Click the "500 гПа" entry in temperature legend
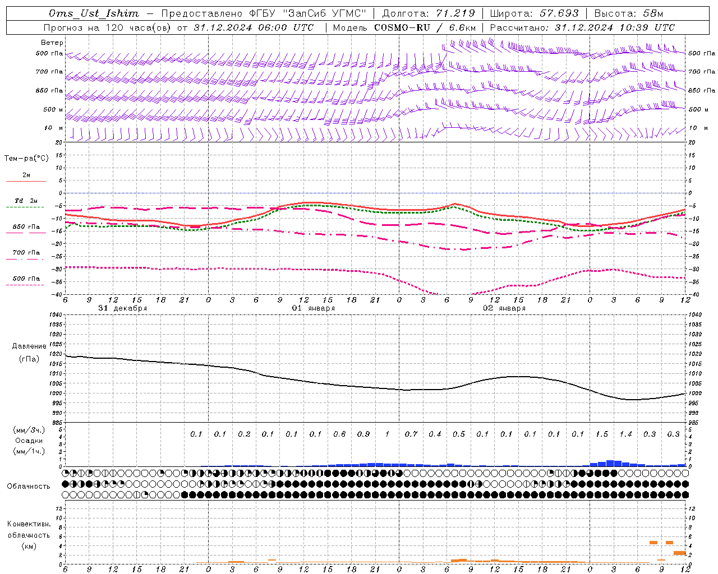Screen dimensions: 718x574 (26, 279)
